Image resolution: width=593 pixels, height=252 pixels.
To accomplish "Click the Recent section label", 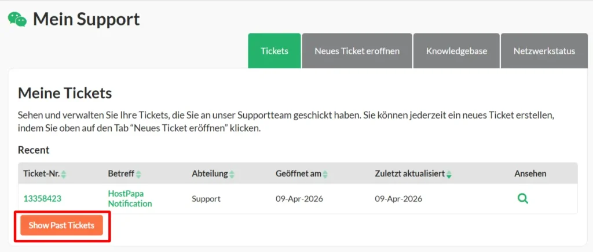I will coord(34,150).
